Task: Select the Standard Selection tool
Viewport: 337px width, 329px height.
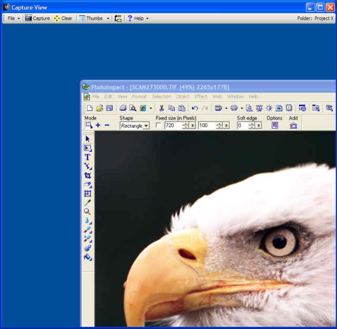Action: click(x=88, y=148)
